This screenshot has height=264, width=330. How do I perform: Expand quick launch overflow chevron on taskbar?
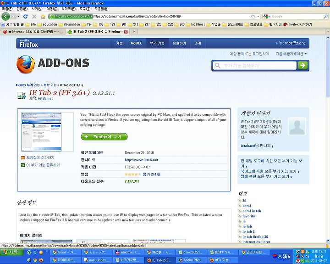click(47, 251)
